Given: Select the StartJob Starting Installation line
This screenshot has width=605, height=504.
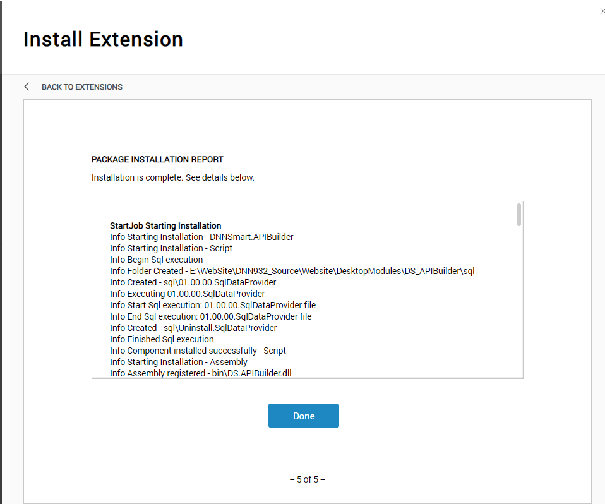Looking at the screenshot, I should pos(165,225).
